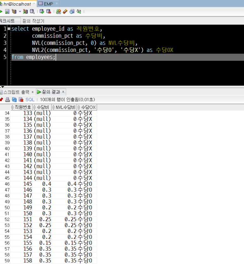Open the 스크립트 출력 tab

(x=16, y=92)
